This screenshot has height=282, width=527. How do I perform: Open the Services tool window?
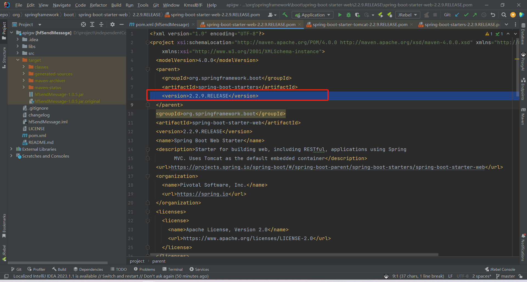coord(199,269)
